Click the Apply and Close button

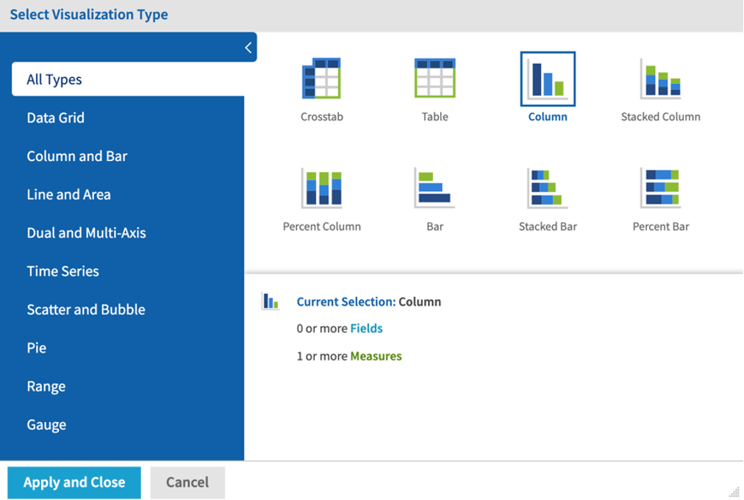click(x=73, y=482)
